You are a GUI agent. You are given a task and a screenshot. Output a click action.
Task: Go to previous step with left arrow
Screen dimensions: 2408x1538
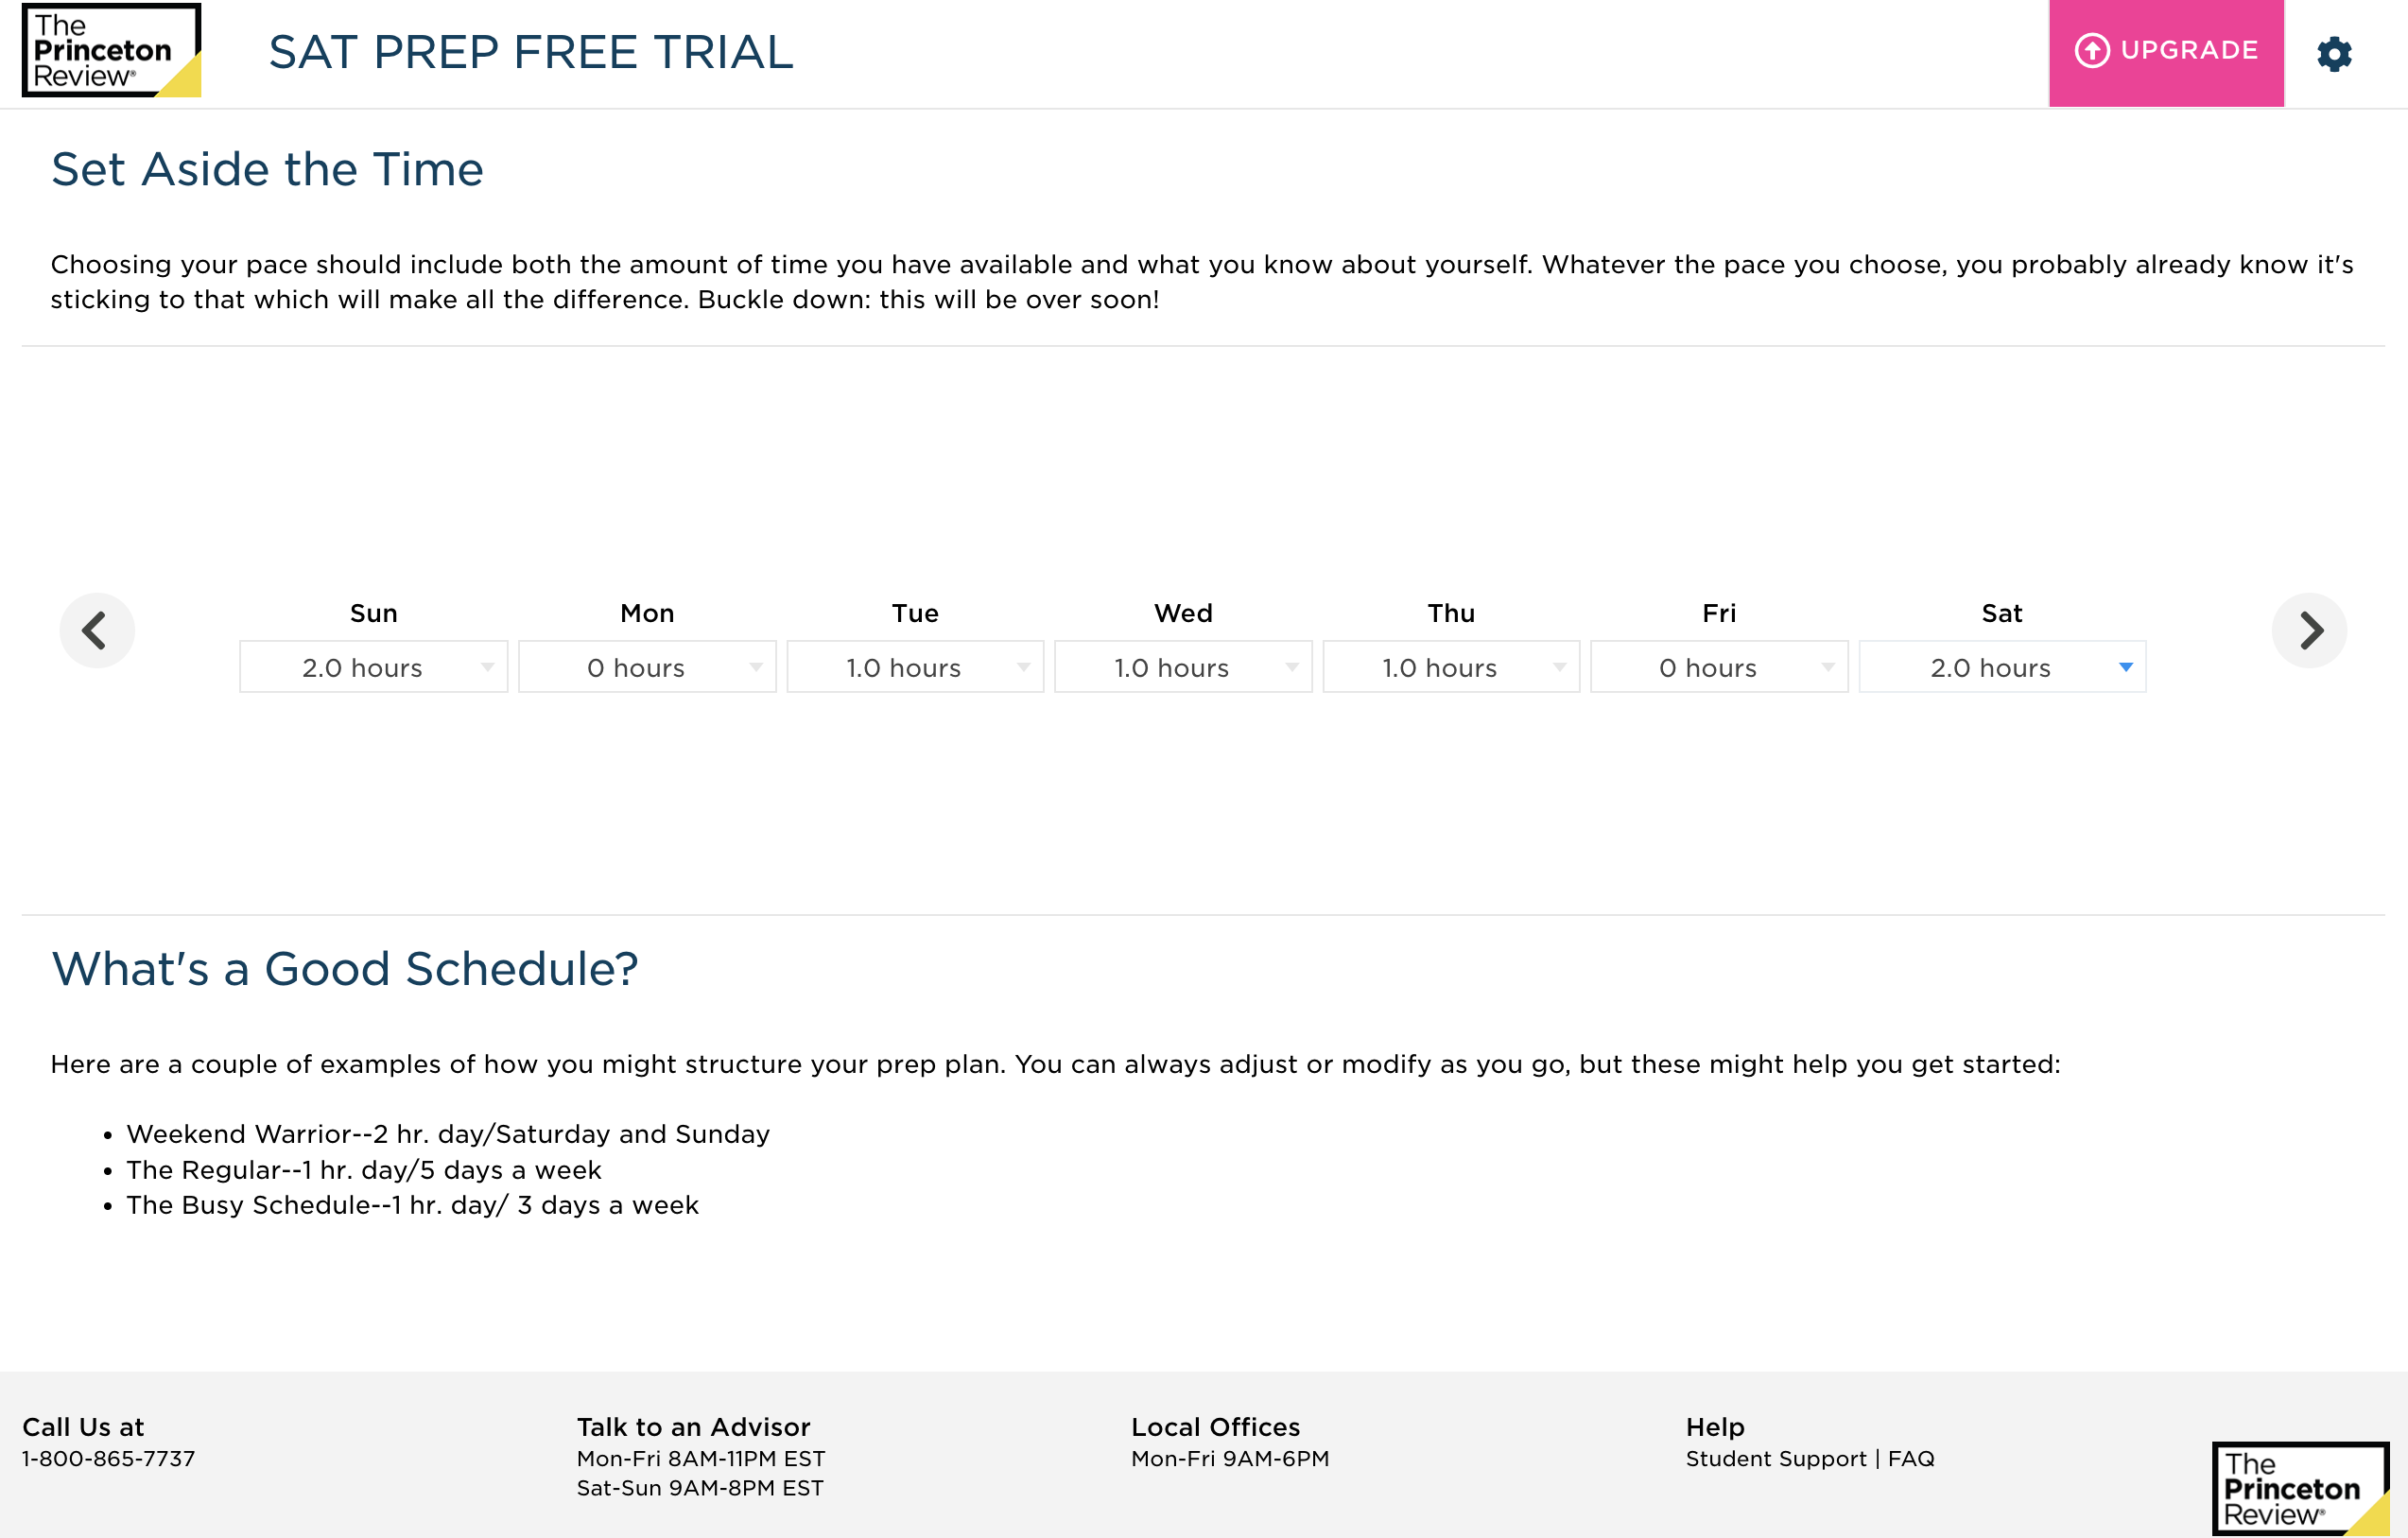[x=97, y=630]
